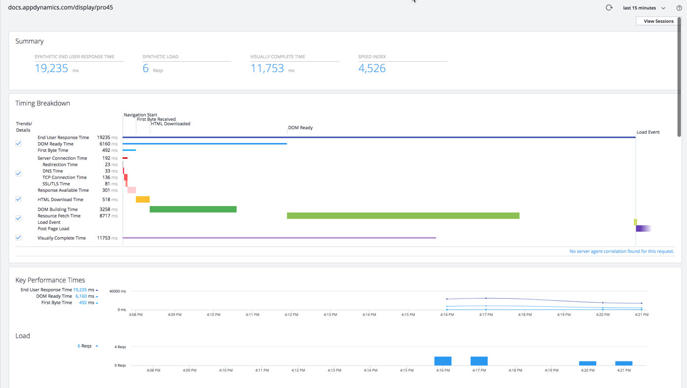Image resolution: width=687 pixels, height=388 pixels.
Task: Click the 'Redirection Time' row label
Action: (60, 165)
